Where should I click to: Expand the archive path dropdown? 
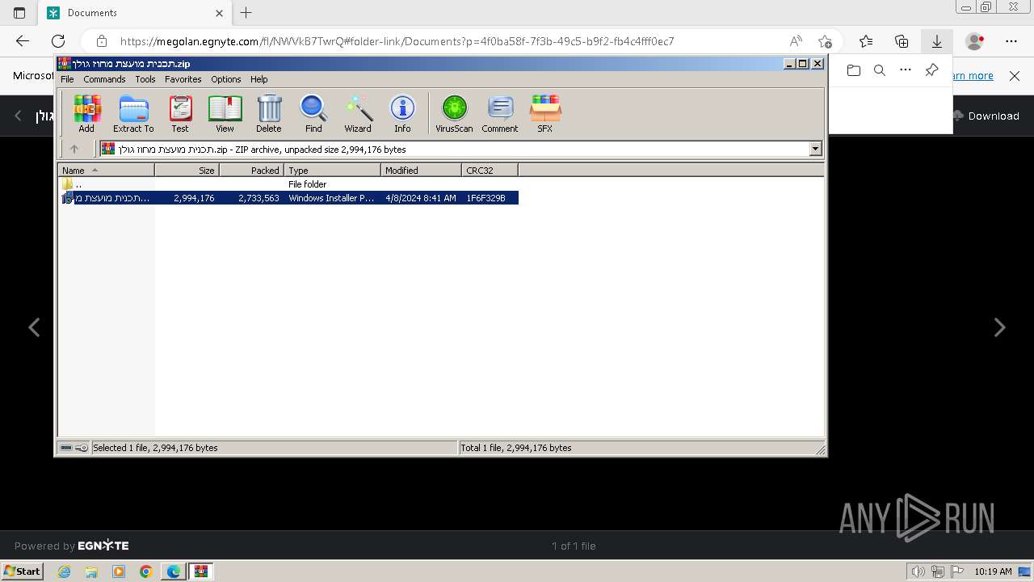tap(815, 149)
